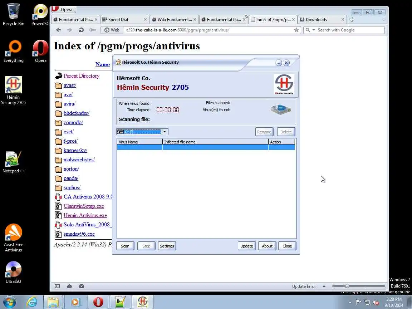Open the malwarebytes/ folder link
This screenshot has width=412, height=309.
tap(79, 160)
